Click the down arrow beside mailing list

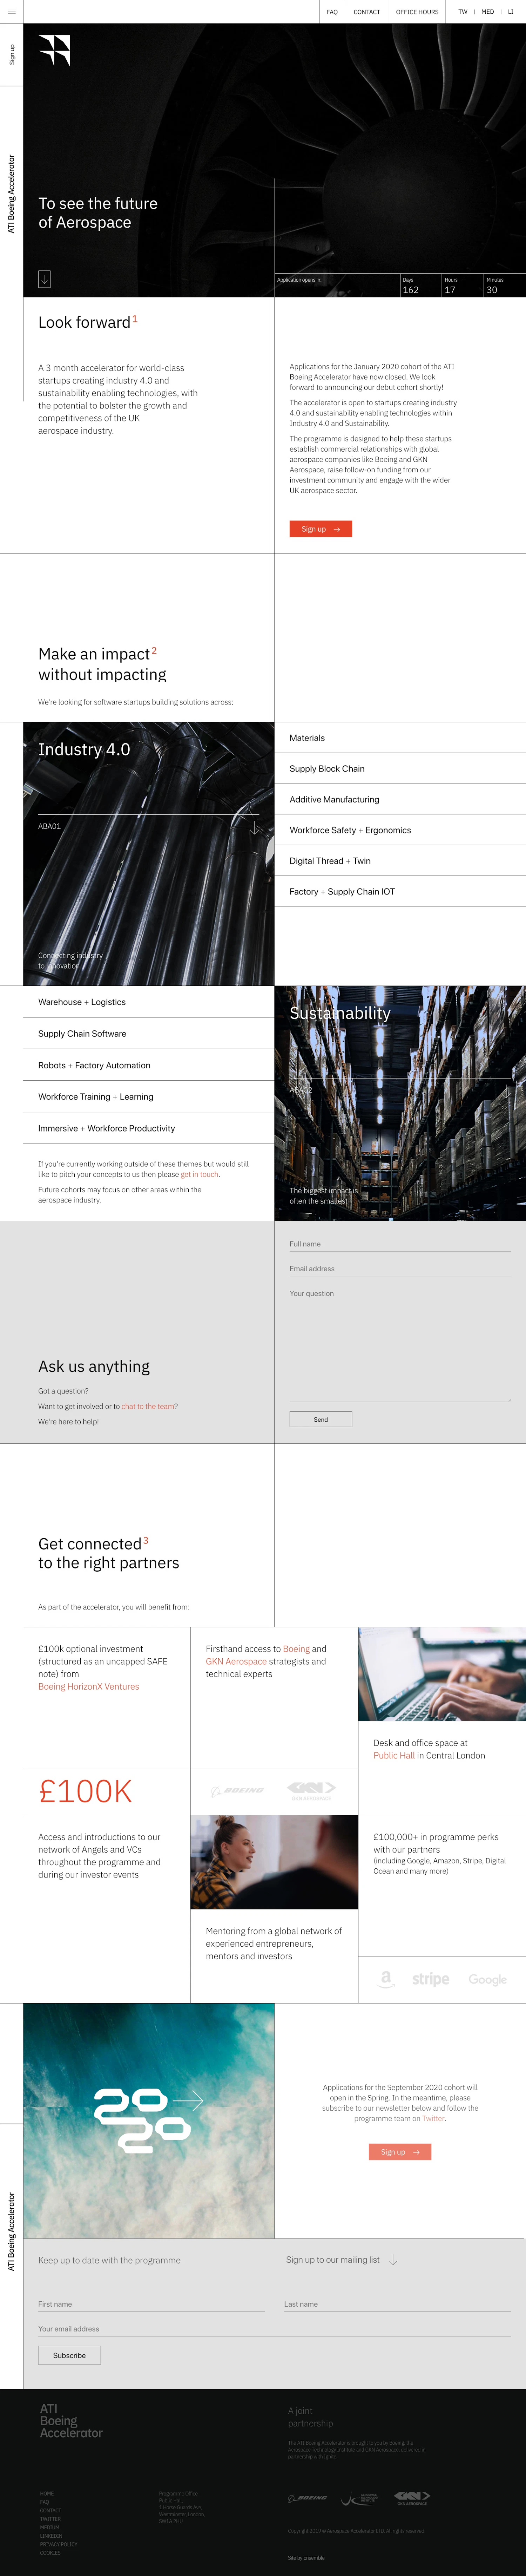tap(393, 2260)
